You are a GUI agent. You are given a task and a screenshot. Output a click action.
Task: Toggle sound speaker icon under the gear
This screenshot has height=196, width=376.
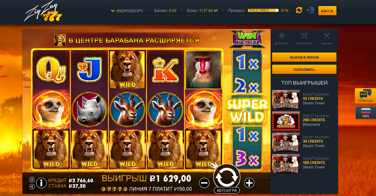point(32,186)
